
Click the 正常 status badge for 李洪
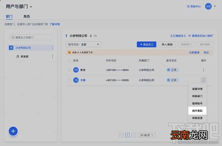click(172, 70)
